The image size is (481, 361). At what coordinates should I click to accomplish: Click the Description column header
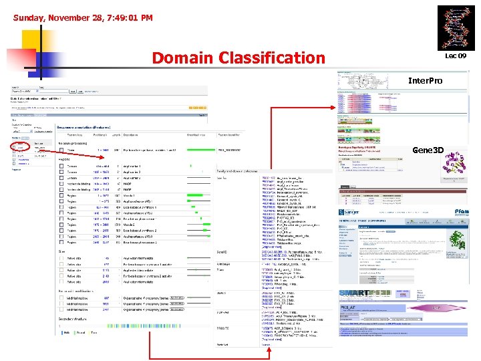pyautogui.click(x=131, y=135)
